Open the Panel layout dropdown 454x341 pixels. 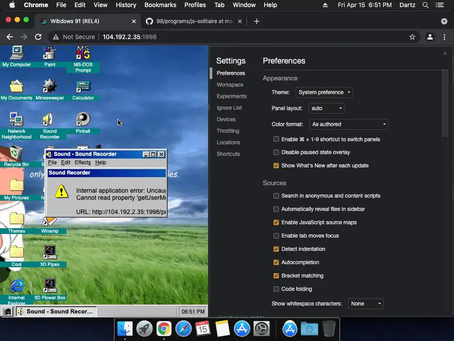(x=326, y=108)
